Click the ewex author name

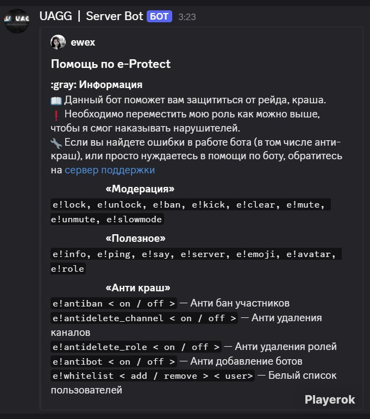pyautogui.click(x=83, y=42)
